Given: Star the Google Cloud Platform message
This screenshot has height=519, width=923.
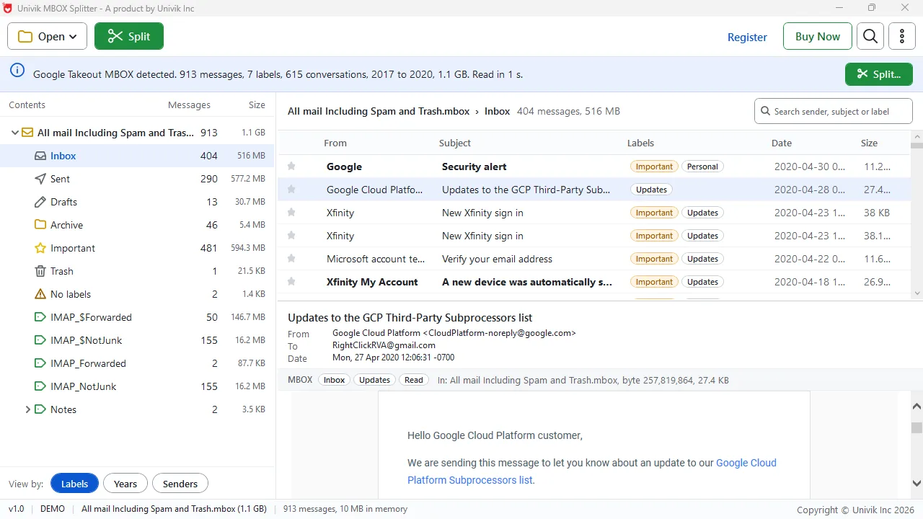Looking at the screenshot, I should (291, 190).
